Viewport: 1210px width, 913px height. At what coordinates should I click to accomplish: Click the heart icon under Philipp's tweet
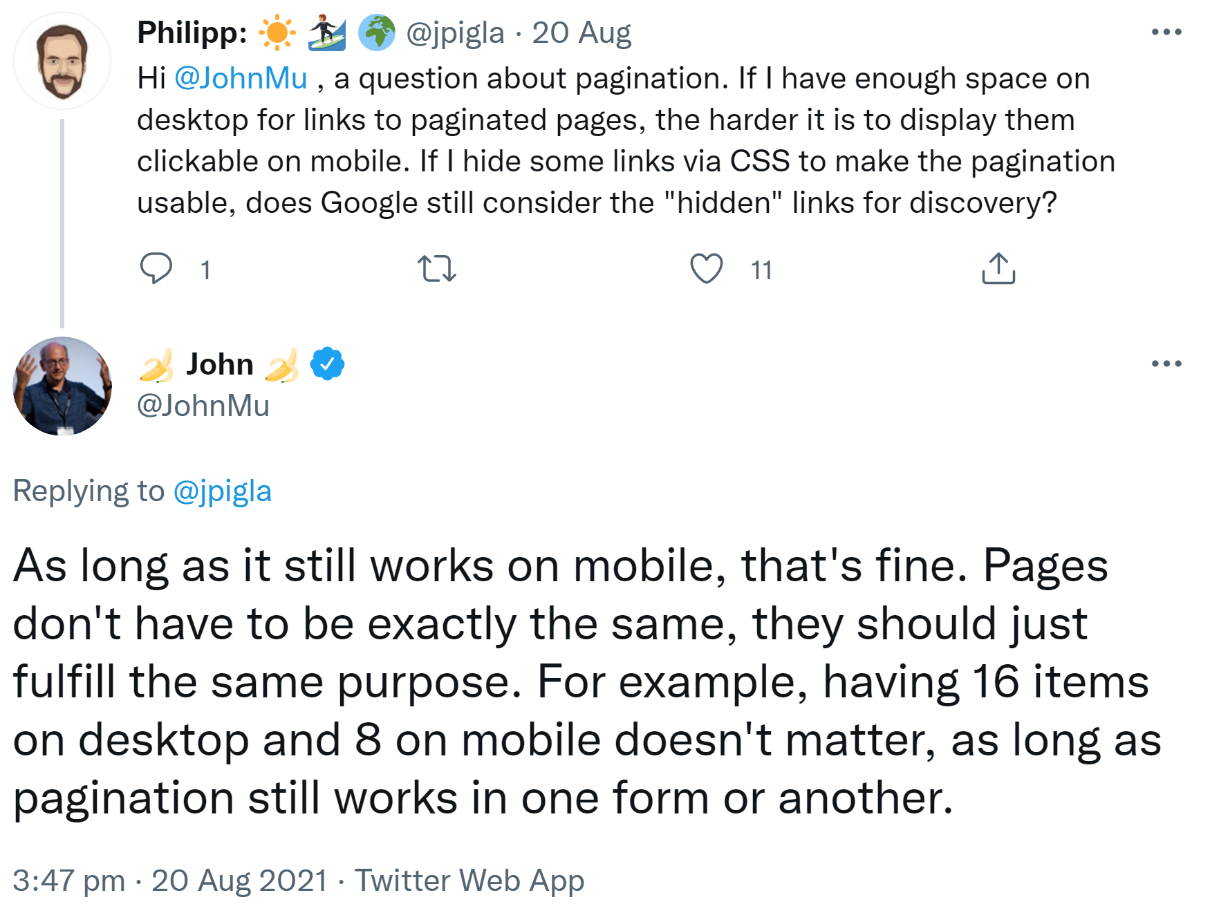pos(707,270)
